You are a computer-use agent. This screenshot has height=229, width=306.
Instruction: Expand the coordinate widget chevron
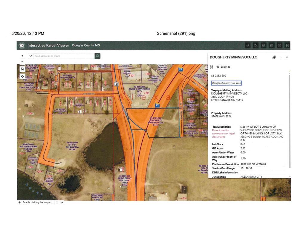tap(62, 203)
